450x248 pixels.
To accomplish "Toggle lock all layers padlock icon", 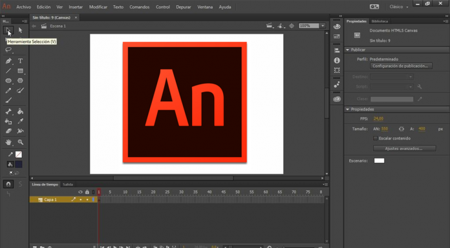I will [87, 192].
